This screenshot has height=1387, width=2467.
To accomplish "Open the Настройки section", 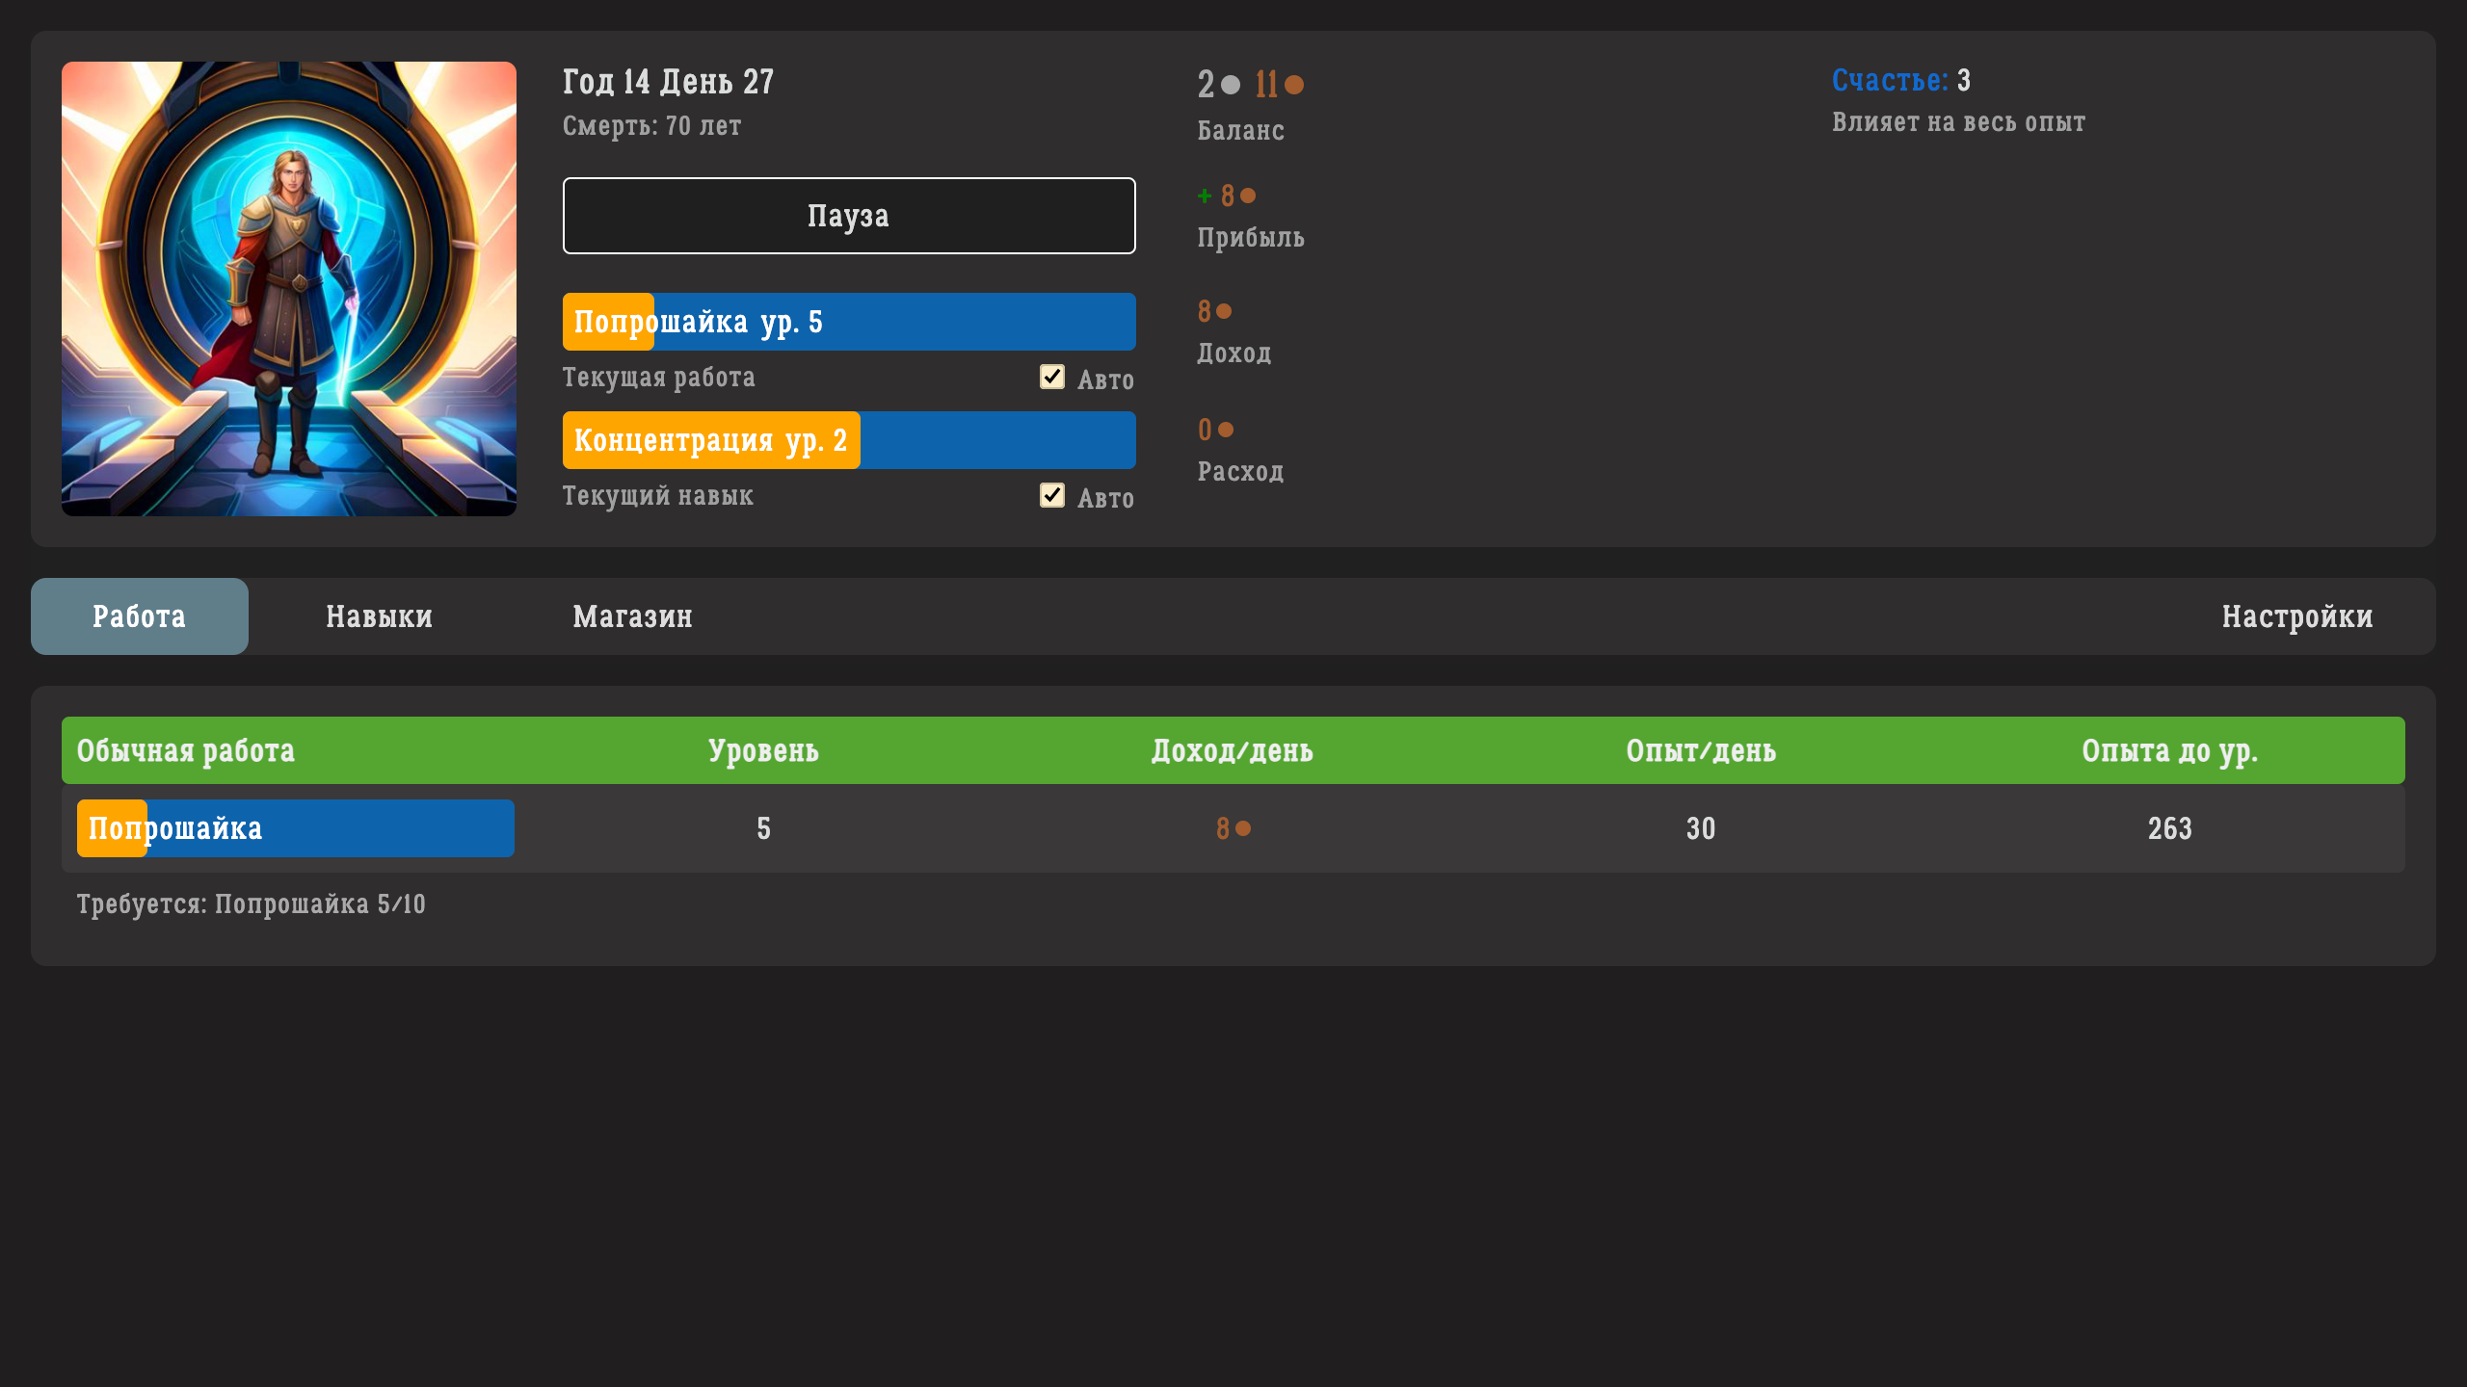I will 2297,616.
